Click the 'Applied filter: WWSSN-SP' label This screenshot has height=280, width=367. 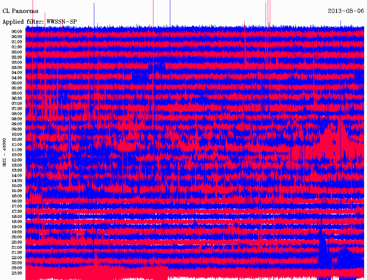click(x=39, y=22)
